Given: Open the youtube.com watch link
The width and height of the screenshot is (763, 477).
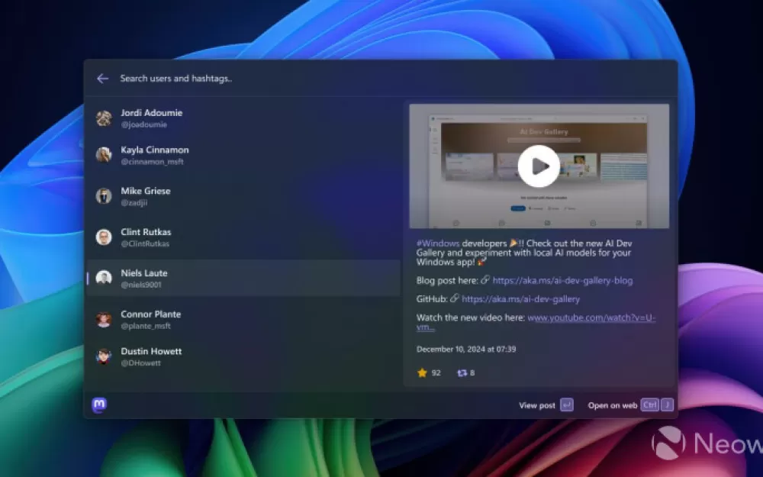Looking at the screenshot, I should 591,317.
